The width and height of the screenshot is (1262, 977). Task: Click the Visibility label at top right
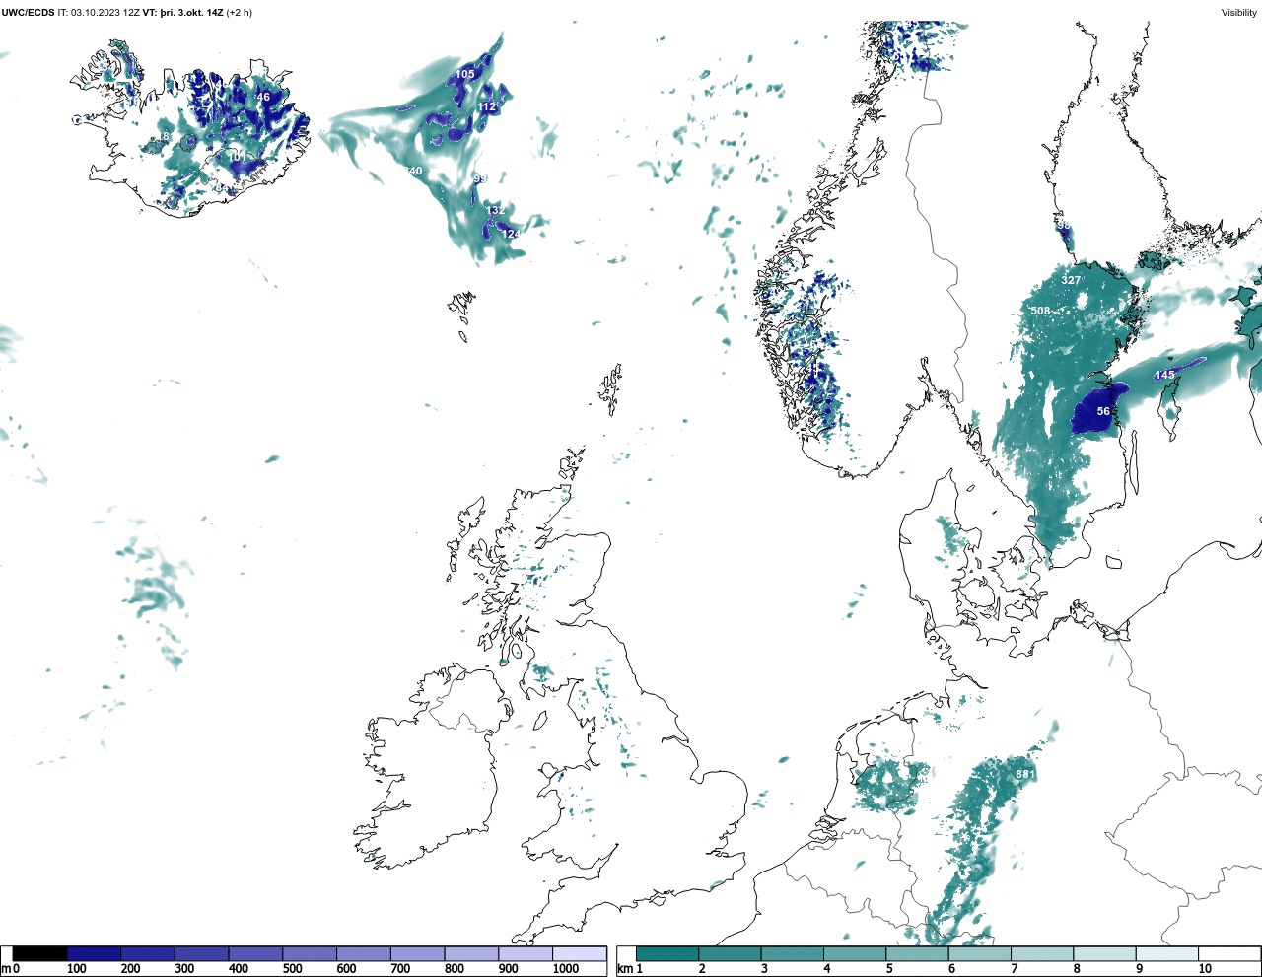point(1239,13)
